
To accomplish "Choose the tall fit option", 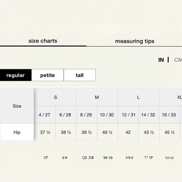I will [x=80, y=75].
